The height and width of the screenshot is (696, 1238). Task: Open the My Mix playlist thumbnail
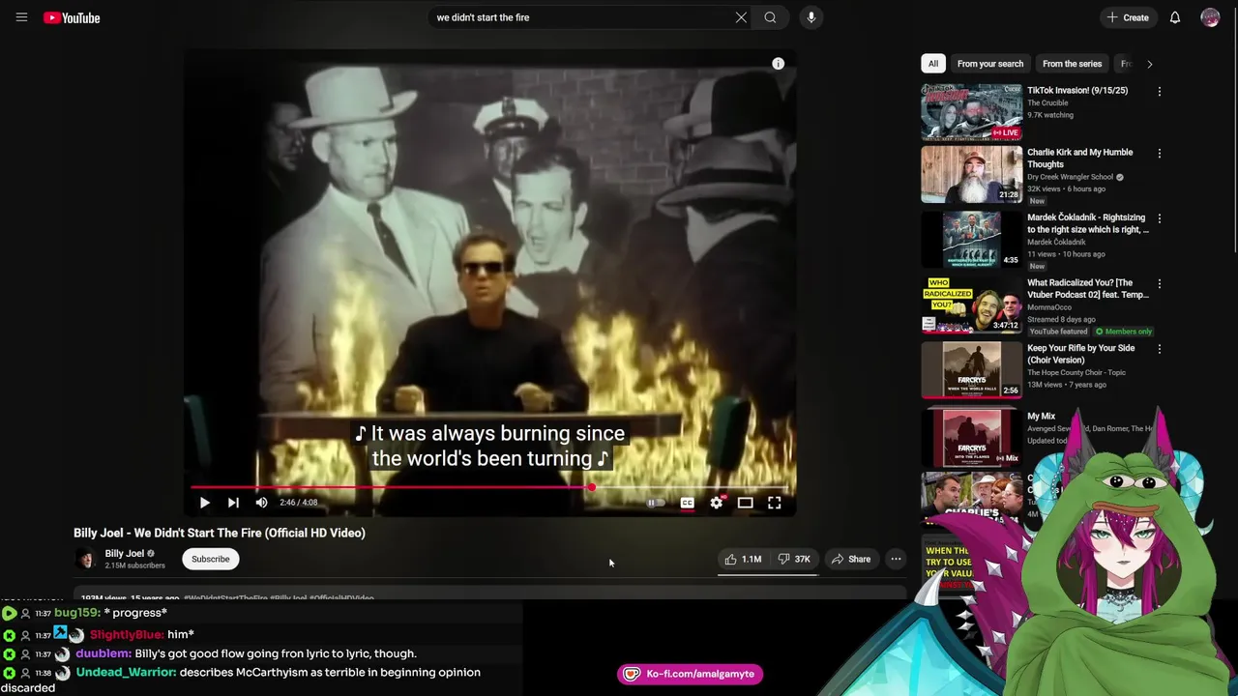(x=971, y=436)
